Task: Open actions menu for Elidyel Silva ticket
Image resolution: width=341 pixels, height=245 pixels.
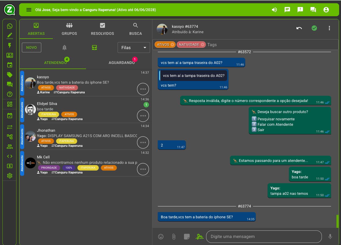Action: pyautogui.click(x=143, y=116)
